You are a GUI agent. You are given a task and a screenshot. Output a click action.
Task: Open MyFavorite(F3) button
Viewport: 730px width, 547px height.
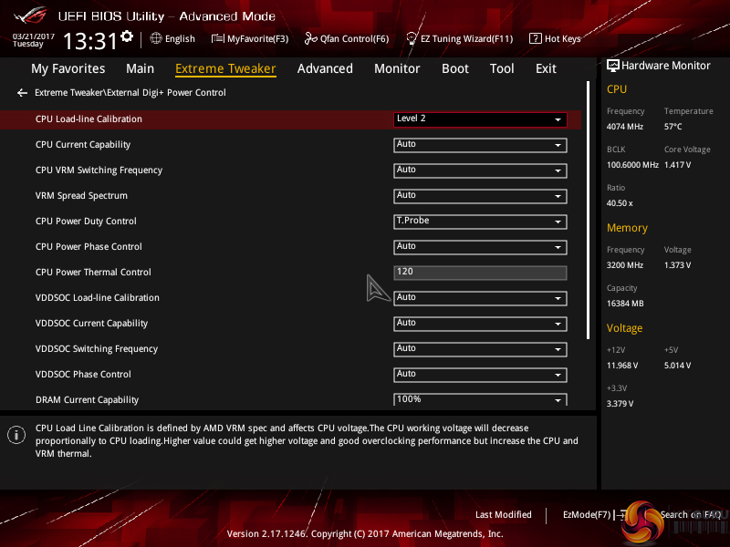coord(250,38)
